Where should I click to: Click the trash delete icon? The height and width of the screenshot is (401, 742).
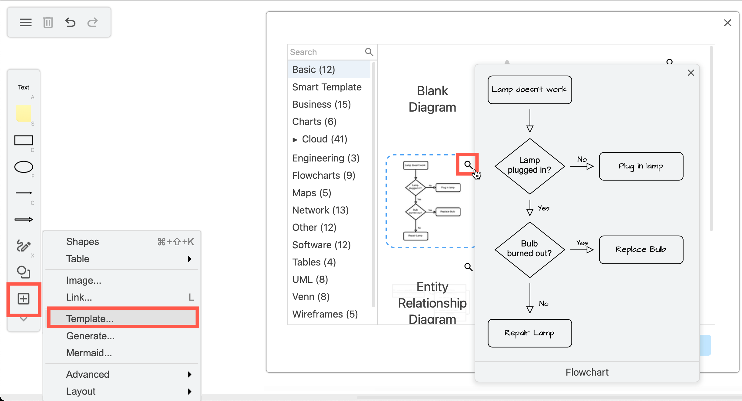(48, 22)
